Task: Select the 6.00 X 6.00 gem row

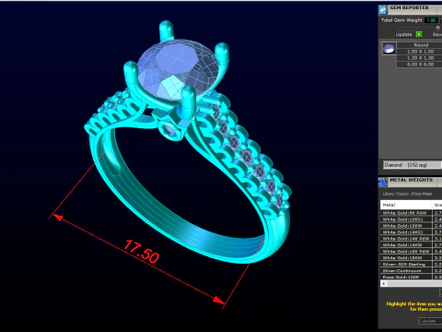Action: [x=420, y=65]
